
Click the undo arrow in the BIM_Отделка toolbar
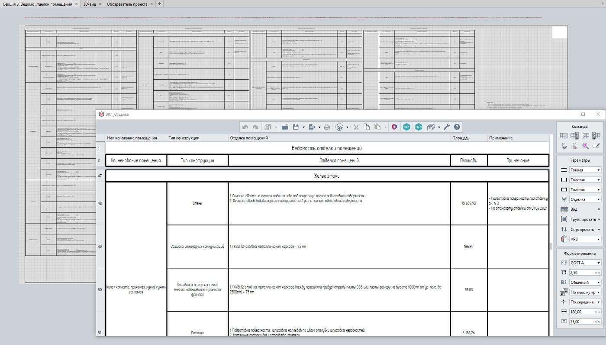click(x=245, y=127)
